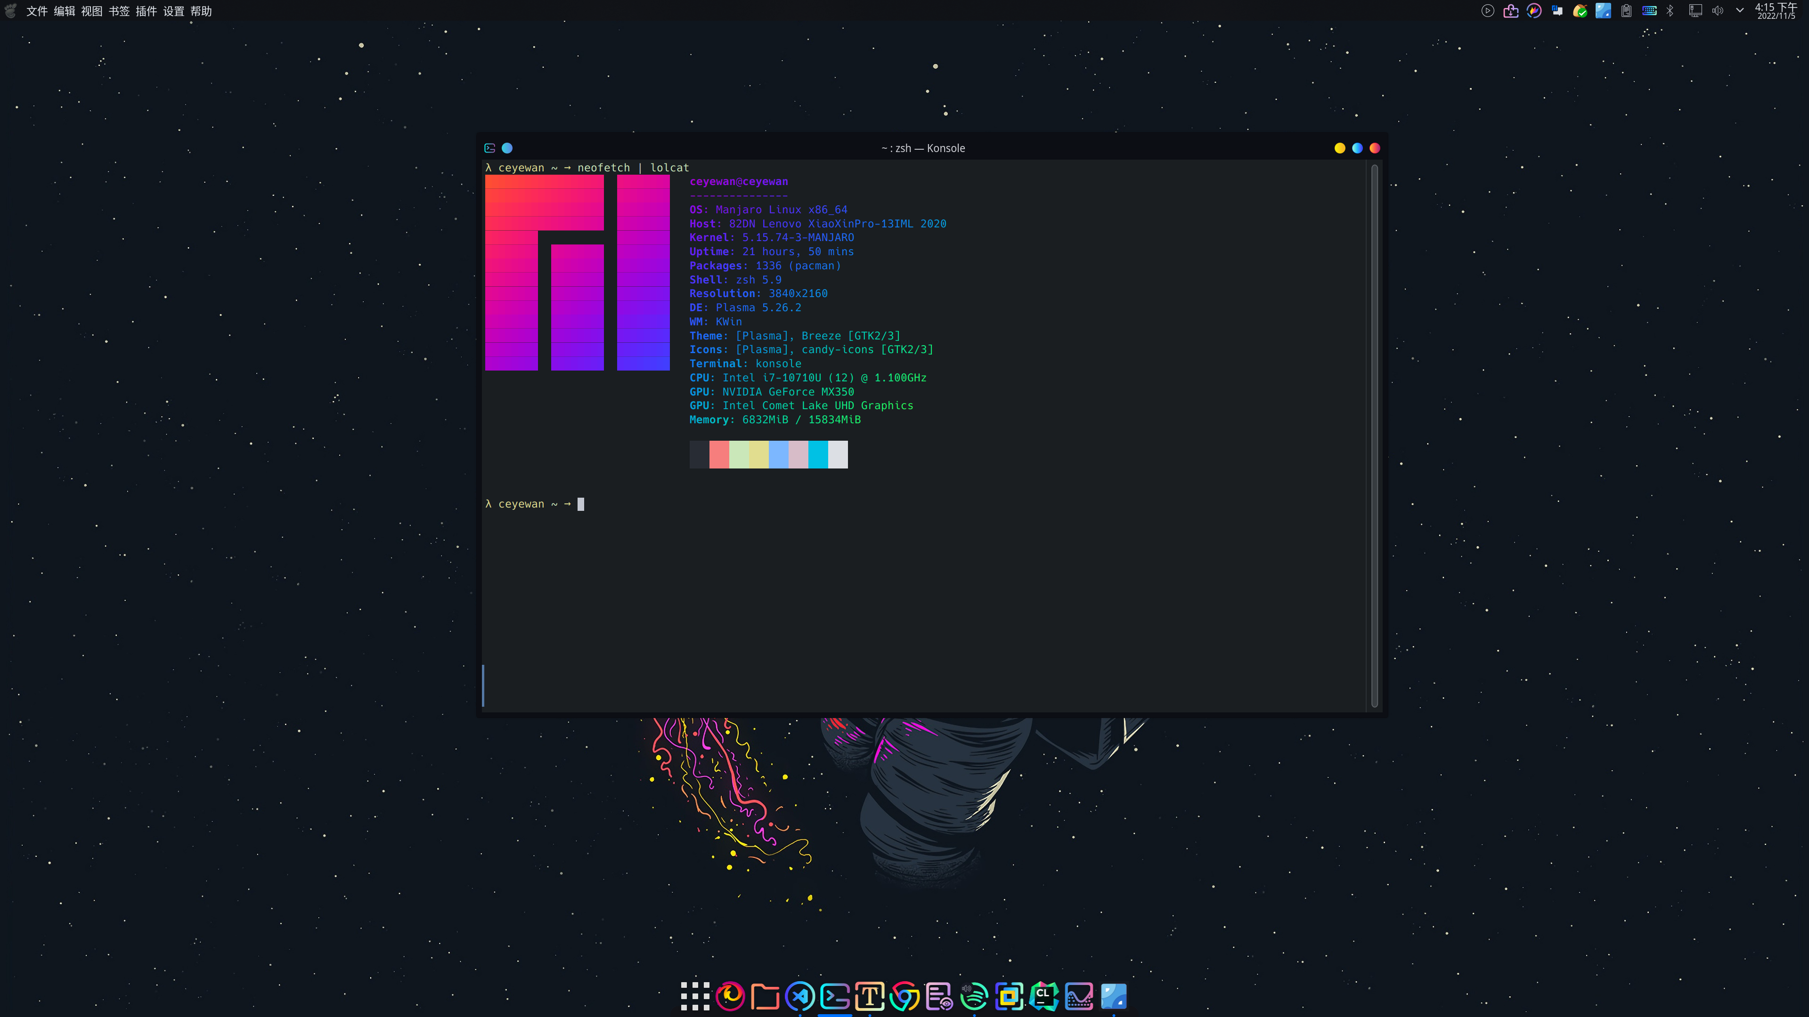
Task: Click the Konsole vertical scrollbar
Action: 1374,435
